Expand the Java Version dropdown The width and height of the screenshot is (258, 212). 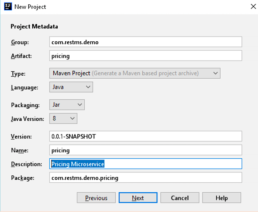tap(64, 118)
